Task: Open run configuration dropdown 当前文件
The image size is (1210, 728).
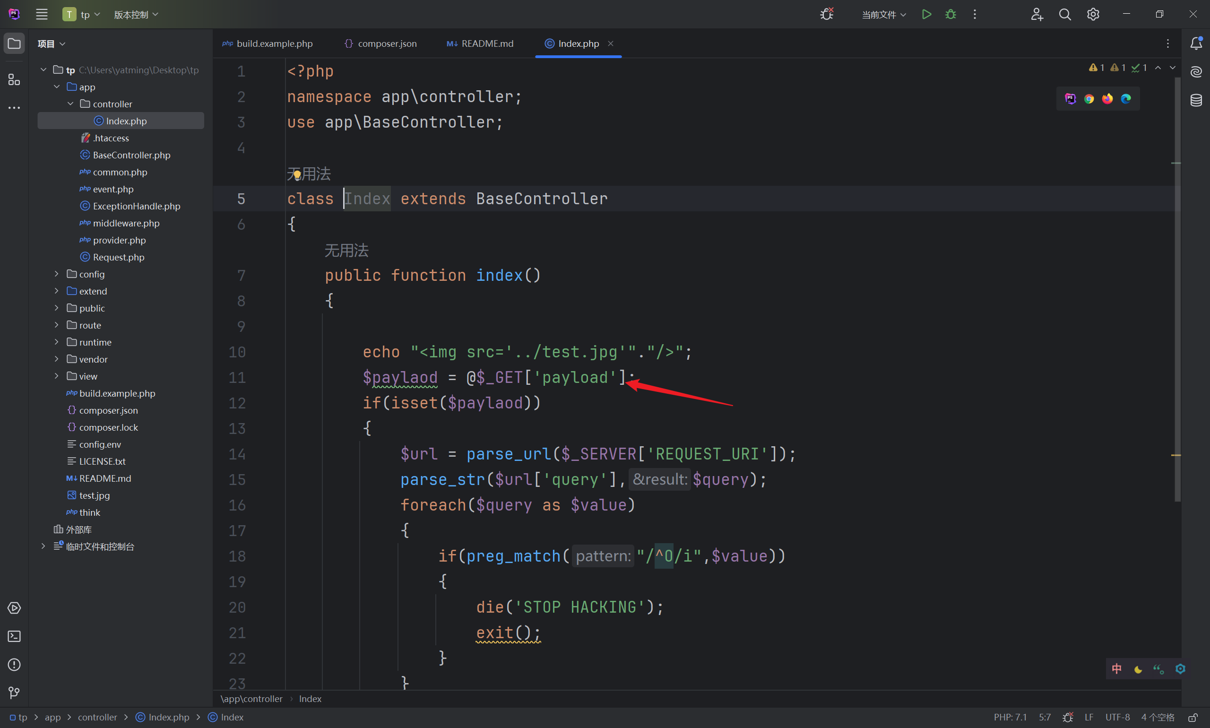Action: click(883, 15)
